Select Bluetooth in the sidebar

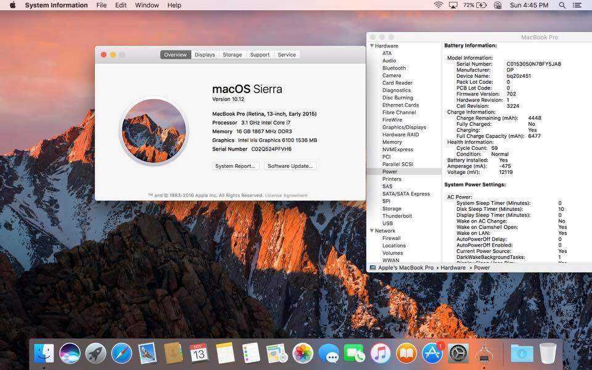[394, 68]
